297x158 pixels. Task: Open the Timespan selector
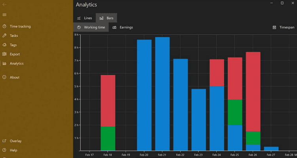tap(284, 27)
